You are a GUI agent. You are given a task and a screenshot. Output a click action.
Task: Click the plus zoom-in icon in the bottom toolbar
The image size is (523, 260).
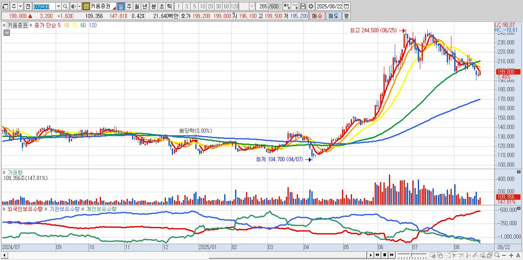tap(511, 255)
